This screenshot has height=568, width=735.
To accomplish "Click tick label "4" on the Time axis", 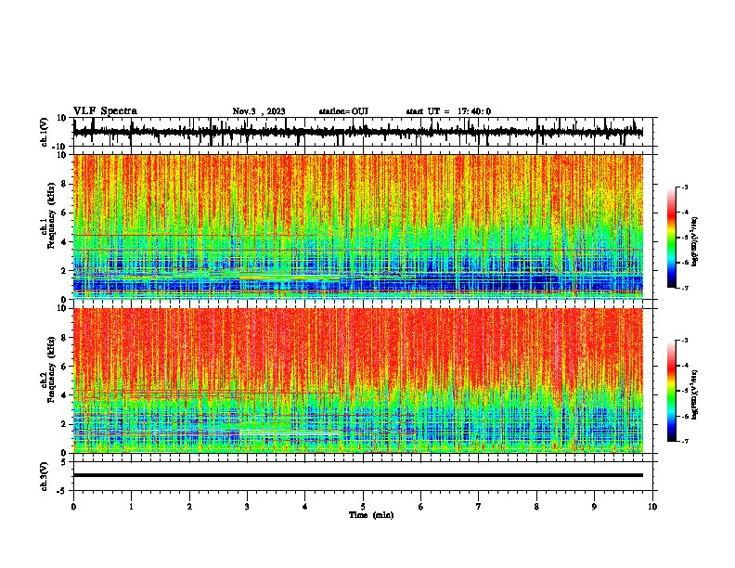I will click(305, 507).
